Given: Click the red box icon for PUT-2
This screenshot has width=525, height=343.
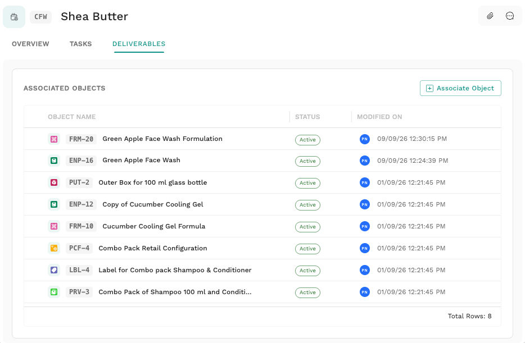Looking at the screenshot, I should point(54,182).
